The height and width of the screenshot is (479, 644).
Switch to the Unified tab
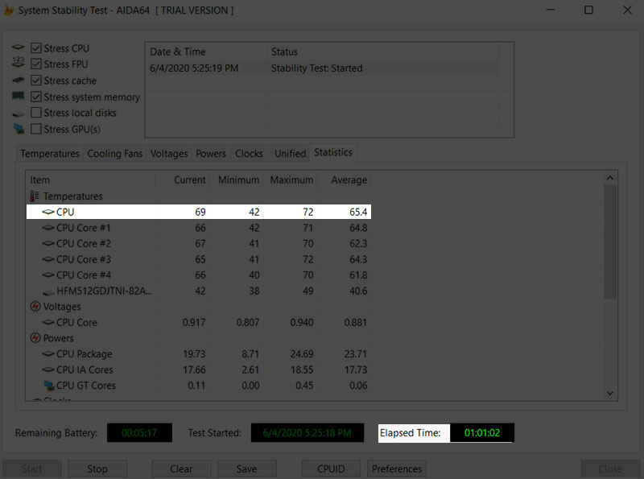pyautogui.click(x=290, y=154)
